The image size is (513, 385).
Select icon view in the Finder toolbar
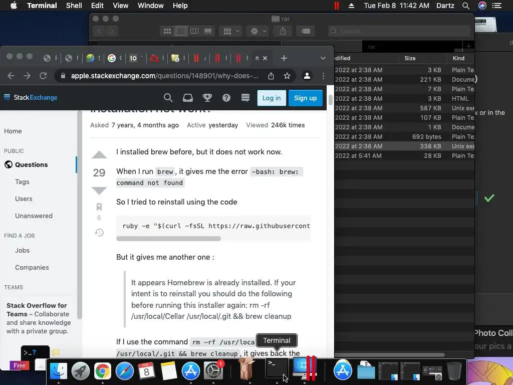tap(167, 31)
